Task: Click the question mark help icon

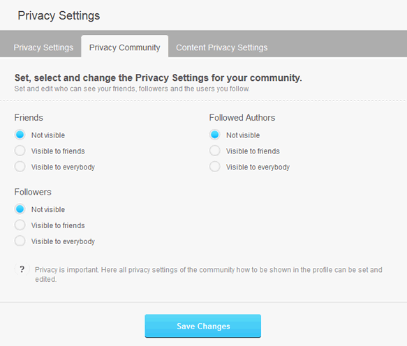Action: [22, 269]
